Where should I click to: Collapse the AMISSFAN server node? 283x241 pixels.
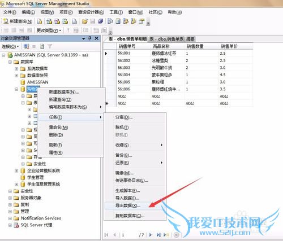3,55
